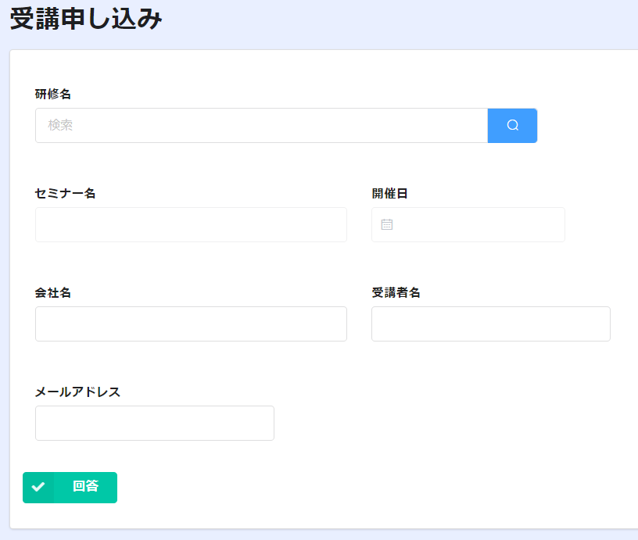Click the セミナー名 label text
This screenshot has width=638, height=540.
[x=65, y=193]
